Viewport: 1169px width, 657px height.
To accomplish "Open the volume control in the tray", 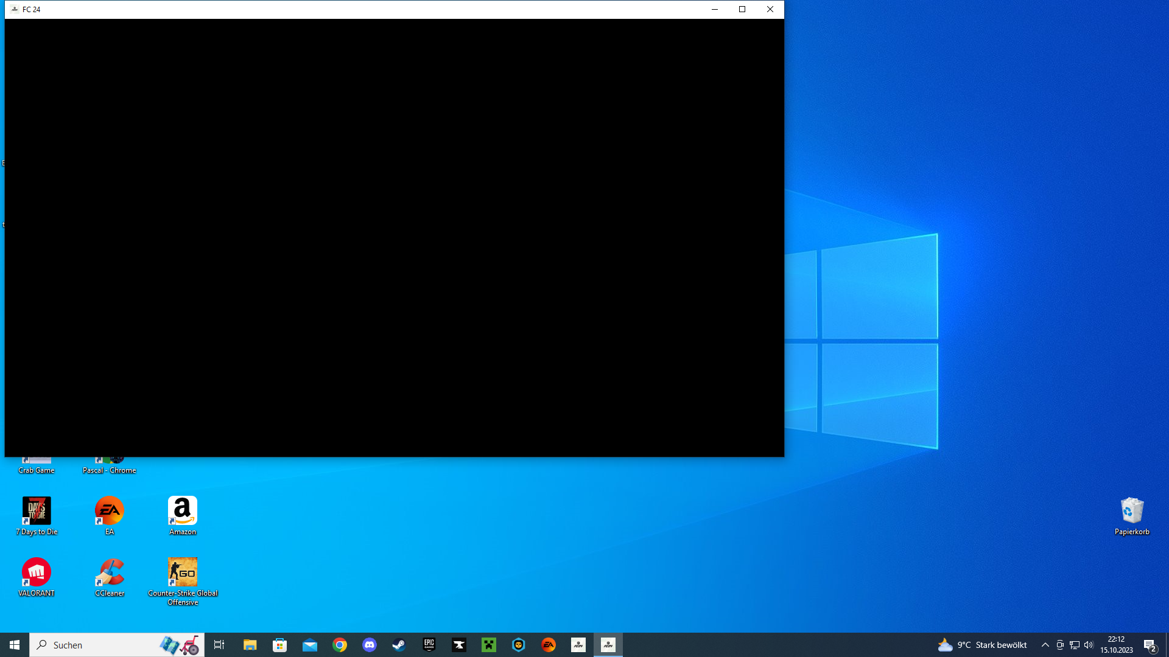I will [x=1089, y=645].
